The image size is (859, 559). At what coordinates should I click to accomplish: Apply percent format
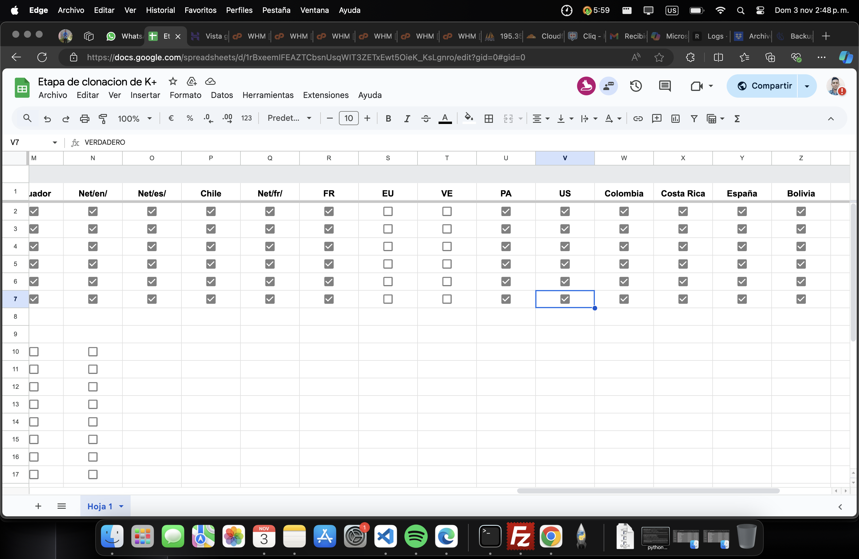(x=190, y=118)
